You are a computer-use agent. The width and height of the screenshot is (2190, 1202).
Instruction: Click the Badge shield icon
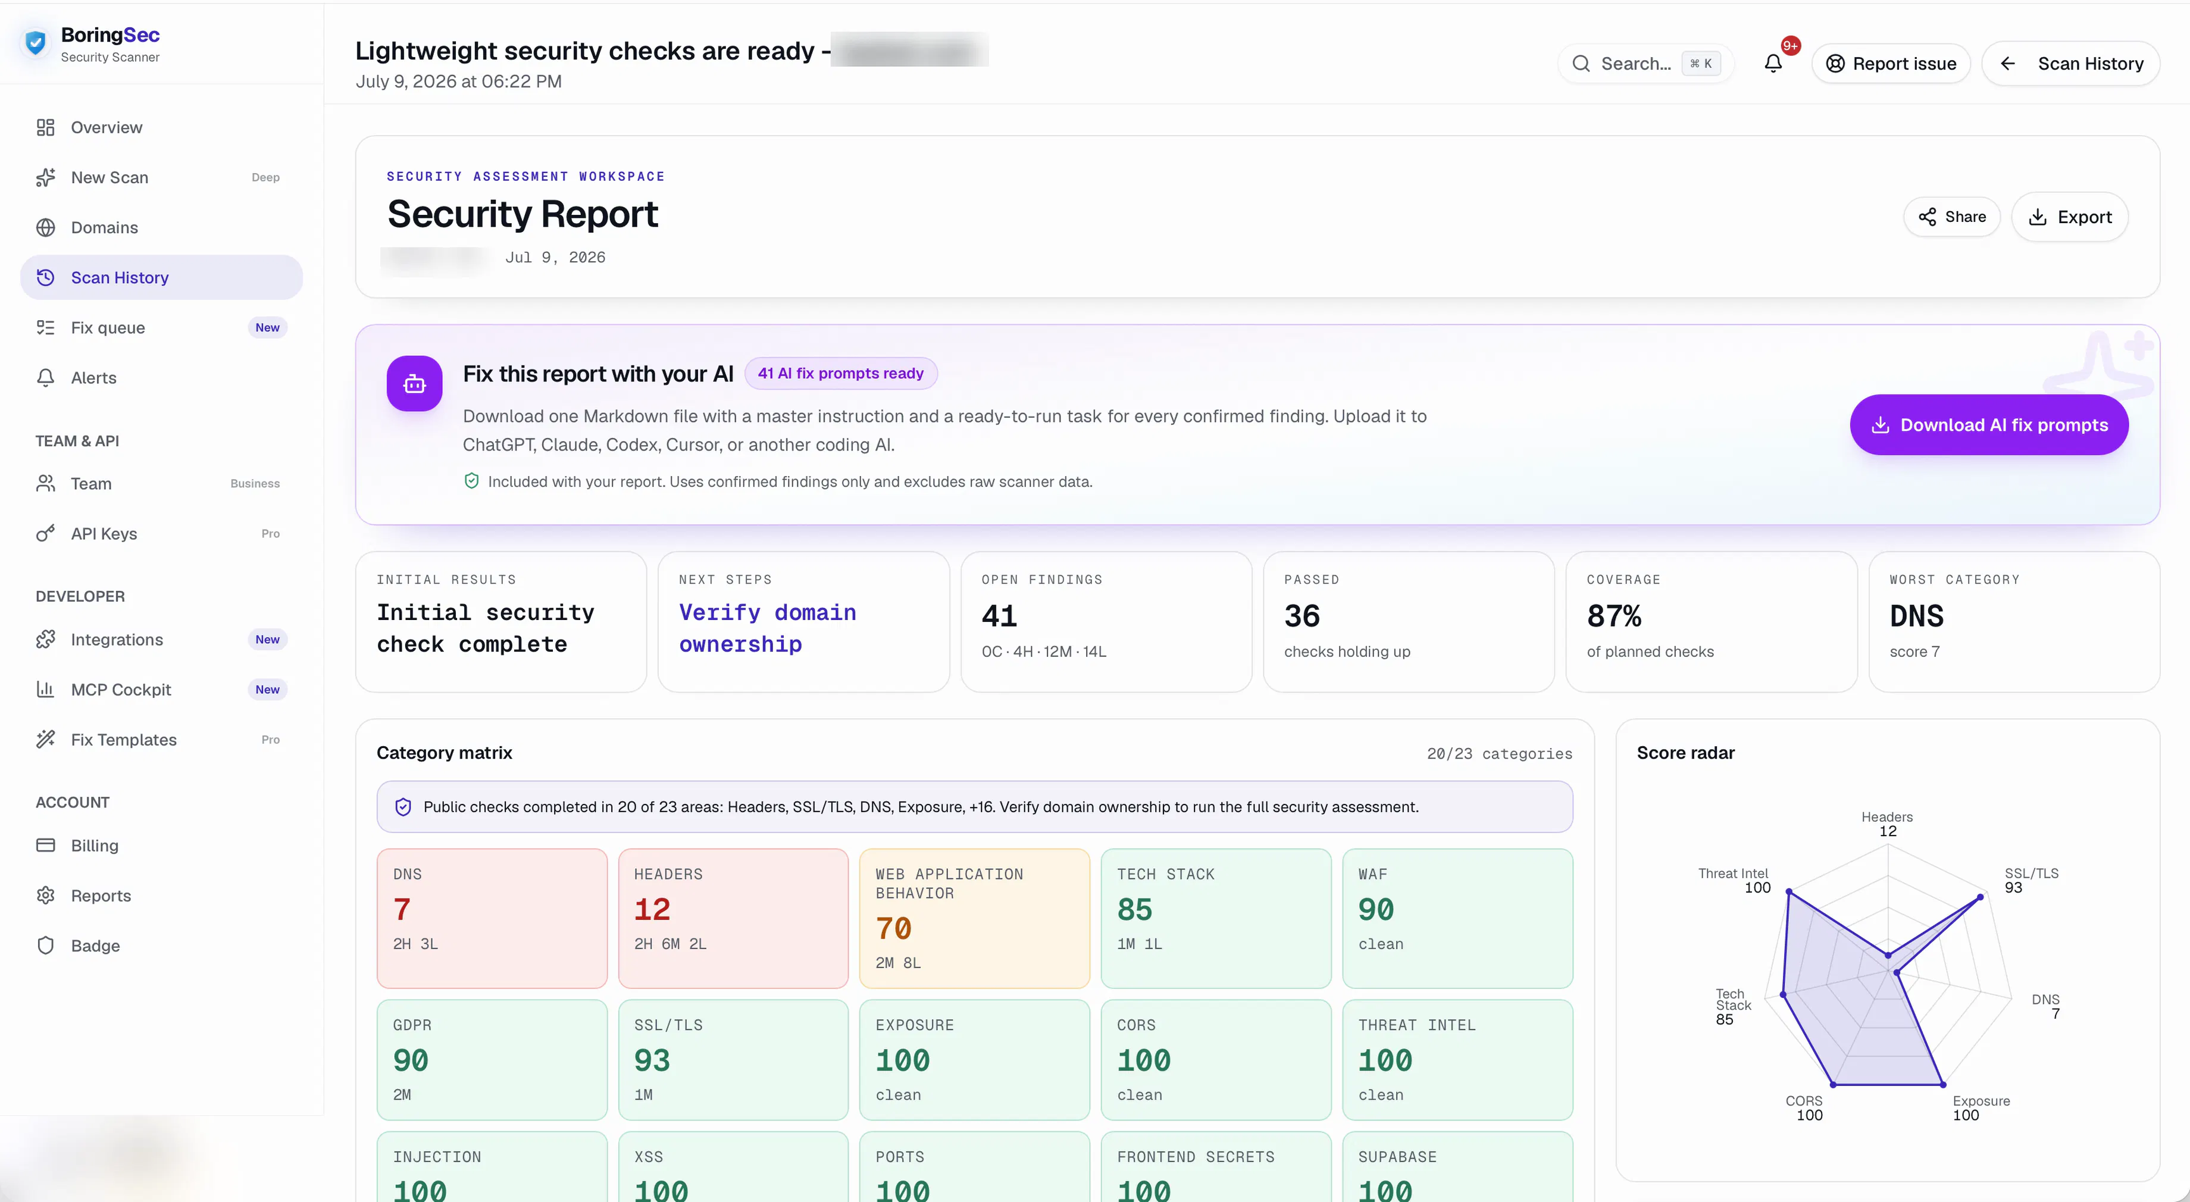(x=46, y=946)
